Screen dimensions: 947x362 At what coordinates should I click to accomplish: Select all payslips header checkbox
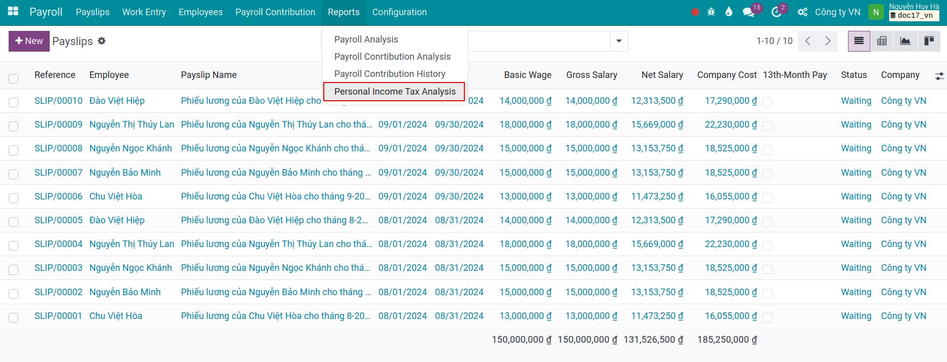pos(14,78)
